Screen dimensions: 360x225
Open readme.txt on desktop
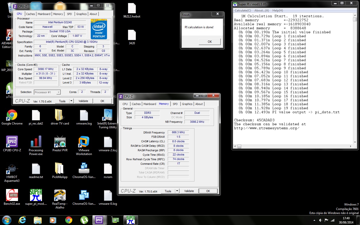point(36,171)
